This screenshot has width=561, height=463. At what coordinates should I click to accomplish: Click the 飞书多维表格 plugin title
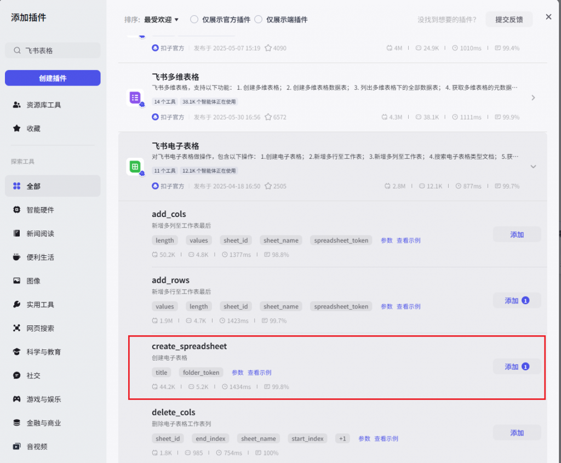pyautogui.click(x=175, y=77)
